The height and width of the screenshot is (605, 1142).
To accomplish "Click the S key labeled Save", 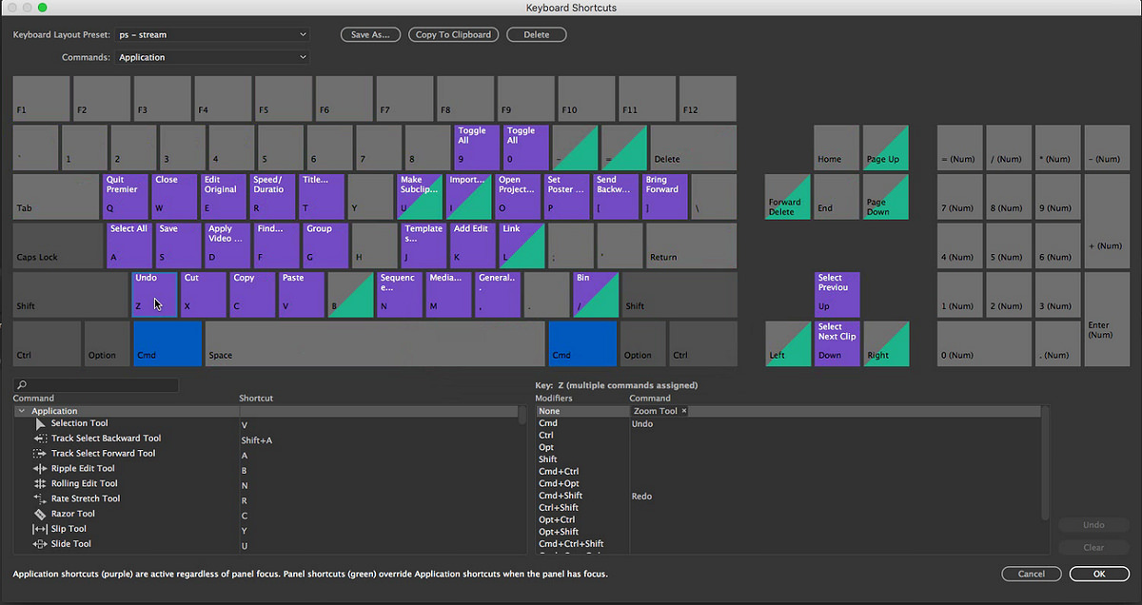I will tap(179, 245).
